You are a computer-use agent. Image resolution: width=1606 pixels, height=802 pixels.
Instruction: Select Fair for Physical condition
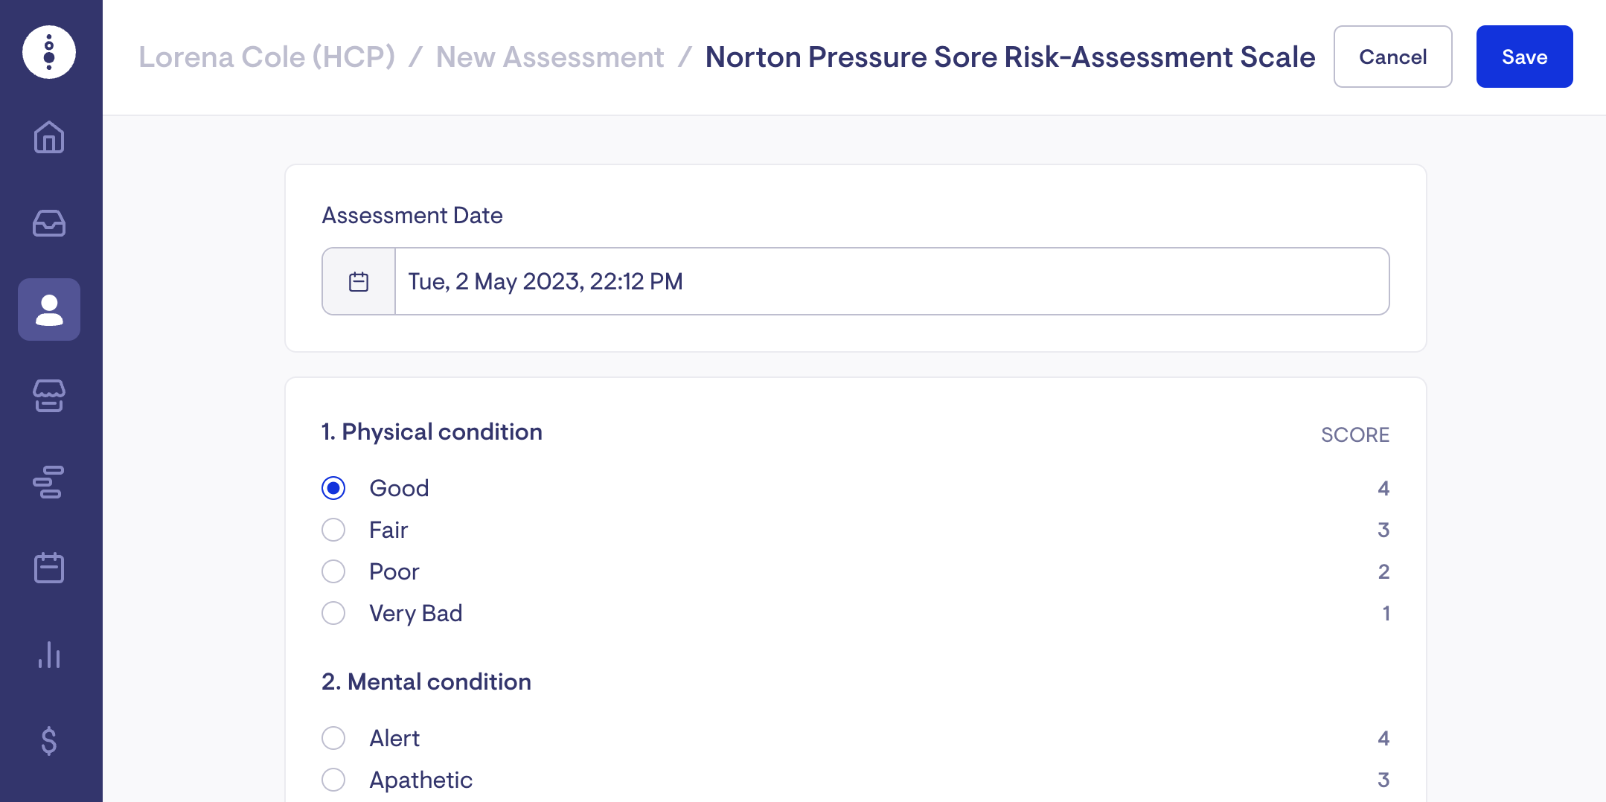pyautogui.click(x=333, y=530)
